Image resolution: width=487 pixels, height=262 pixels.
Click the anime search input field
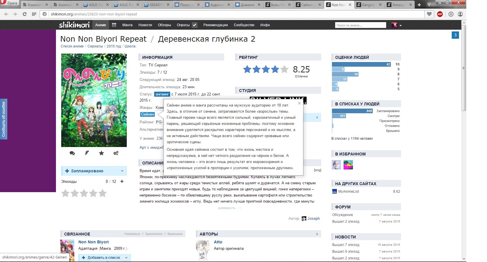[360, 25]
